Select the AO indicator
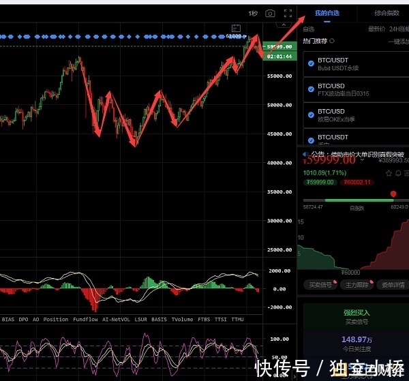 click(35, 320)
